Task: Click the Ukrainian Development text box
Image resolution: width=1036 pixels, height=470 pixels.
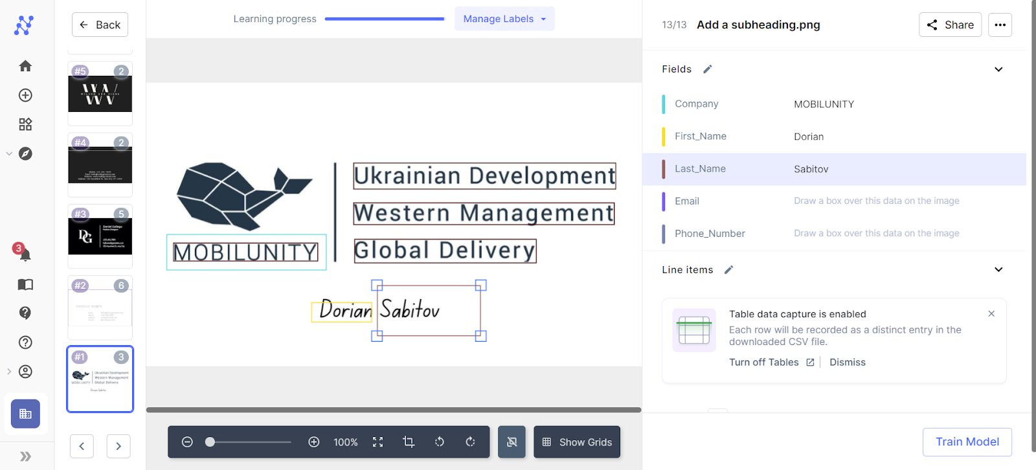Action: pos(484,176)
